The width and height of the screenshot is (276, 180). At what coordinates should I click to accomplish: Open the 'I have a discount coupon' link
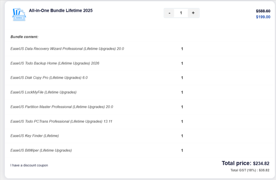pos(29,165)
